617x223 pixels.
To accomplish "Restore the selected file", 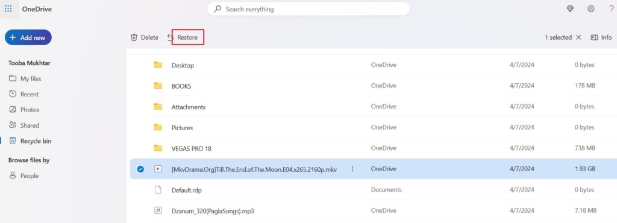I will coord(187,37).
